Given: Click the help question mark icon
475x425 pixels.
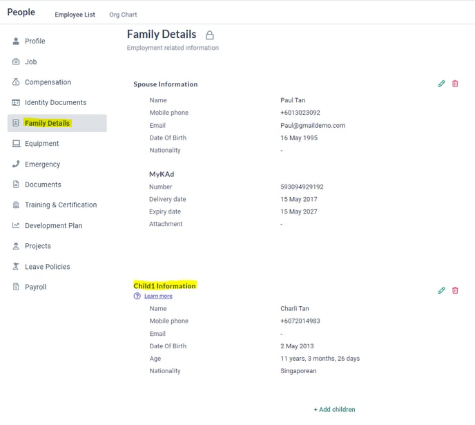Looking at the screenshot, I should [x=137, y=296].
